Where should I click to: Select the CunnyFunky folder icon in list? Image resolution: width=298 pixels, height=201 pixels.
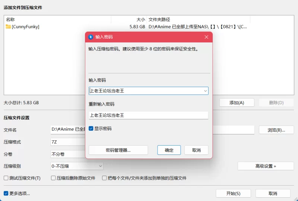click(x=8, y=26)
